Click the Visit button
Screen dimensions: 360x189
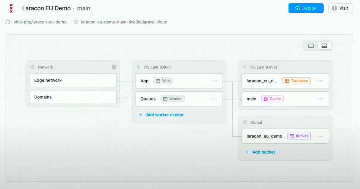[340, 8]
